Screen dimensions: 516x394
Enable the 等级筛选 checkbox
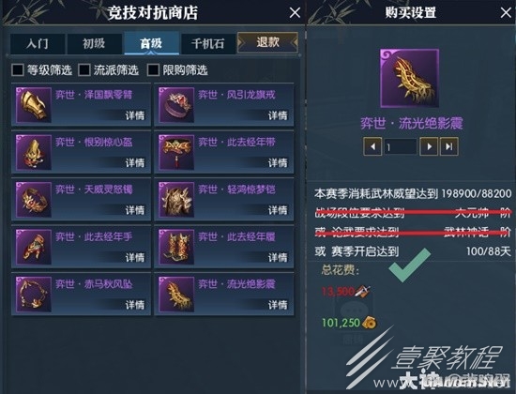point(18,69)
